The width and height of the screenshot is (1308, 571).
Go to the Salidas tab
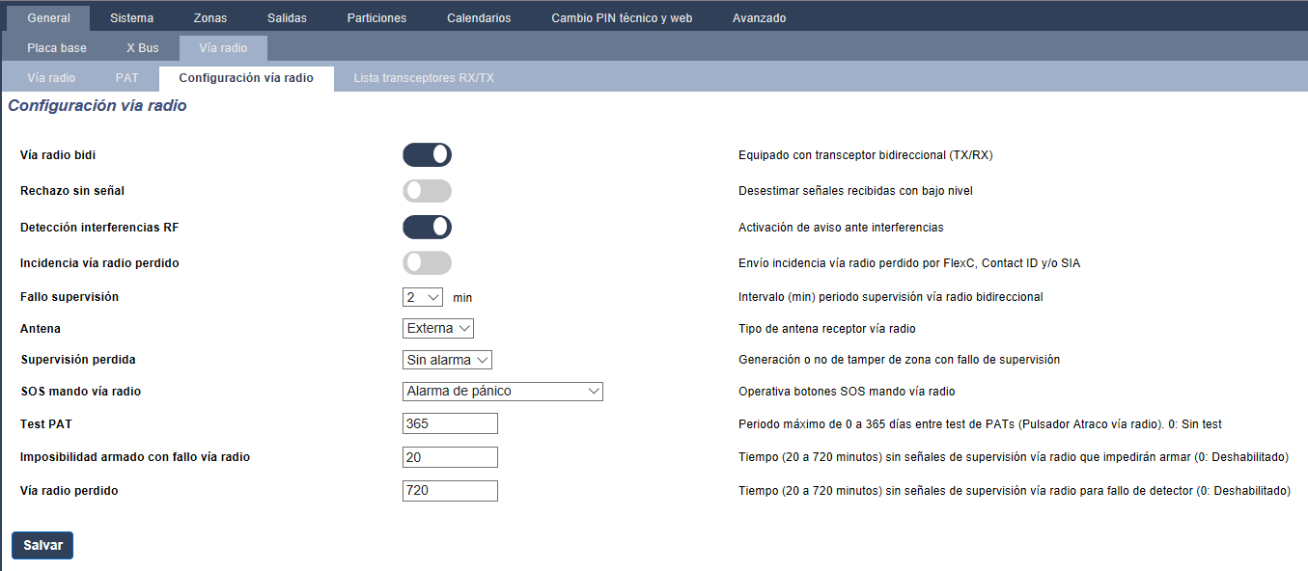tap(288, 18)
